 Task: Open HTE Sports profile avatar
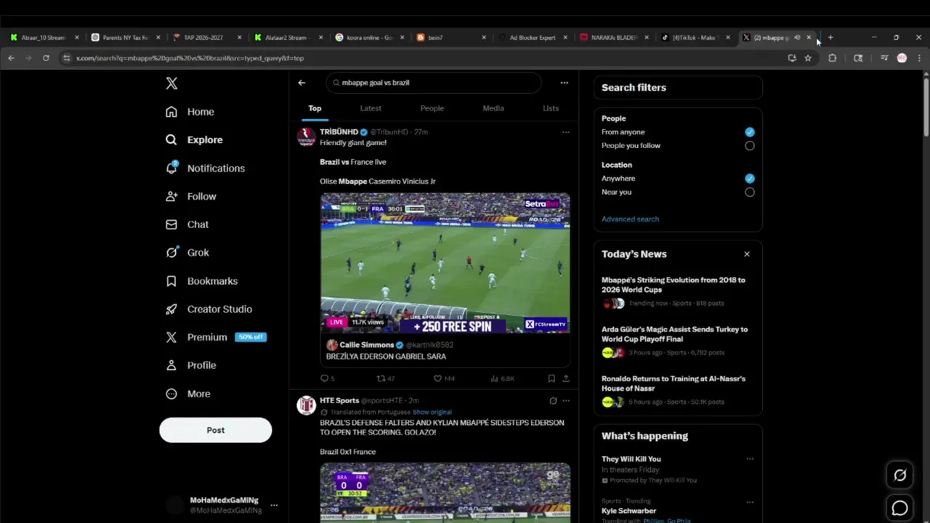pyautogui.click(x=307, y=405)
